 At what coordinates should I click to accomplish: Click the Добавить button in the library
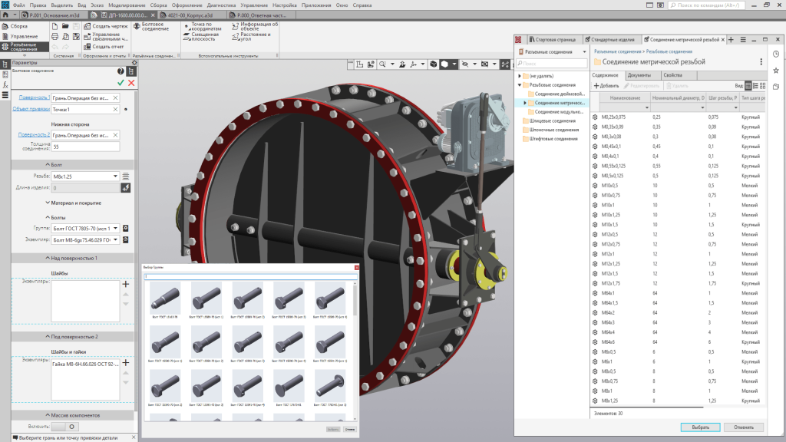click(606, 86)
